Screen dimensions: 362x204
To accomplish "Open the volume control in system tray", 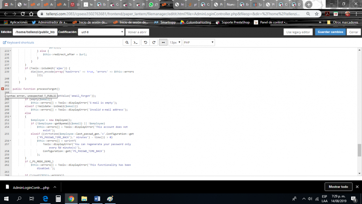I will click(310, 199).
